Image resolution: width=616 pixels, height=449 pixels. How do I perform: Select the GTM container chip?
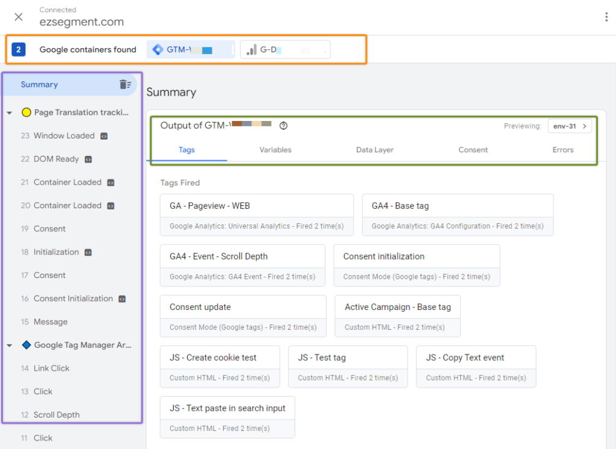click(191, 49)
